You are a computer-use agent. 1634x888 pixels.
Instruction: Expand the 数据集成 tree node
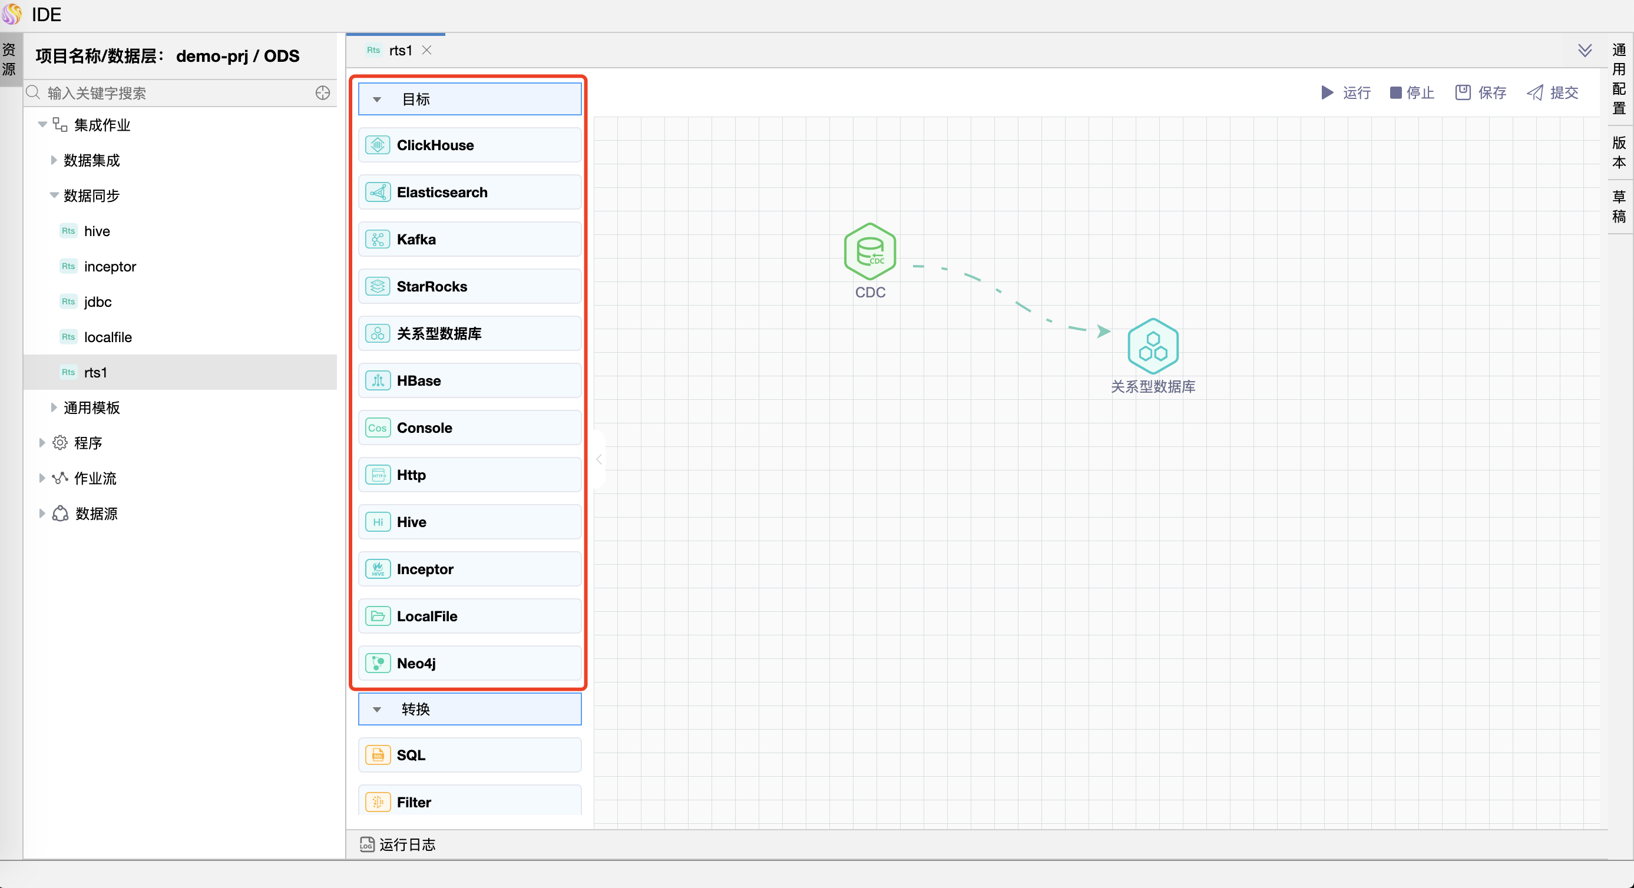54,161
